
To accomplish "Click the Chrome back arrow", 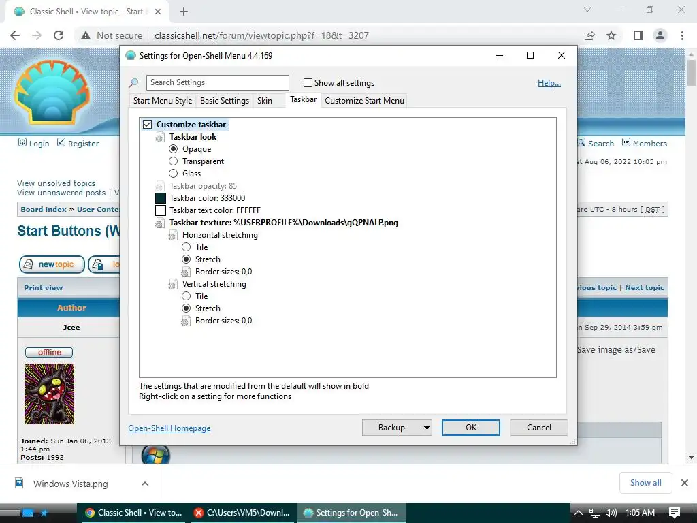I will click(x=15, y=35).
